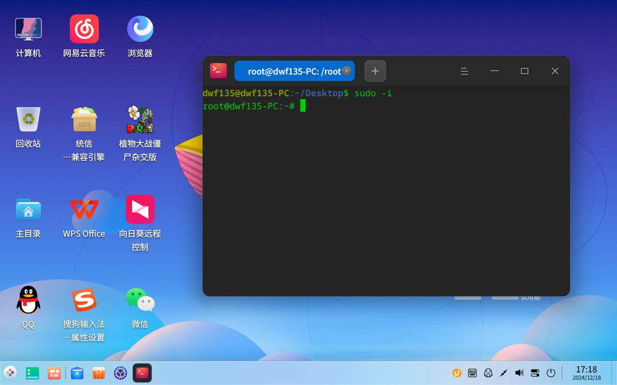This screenshot has height=385, width=617.
Task: Open the launcher in the taskbar
Action: tap(10, 372)
